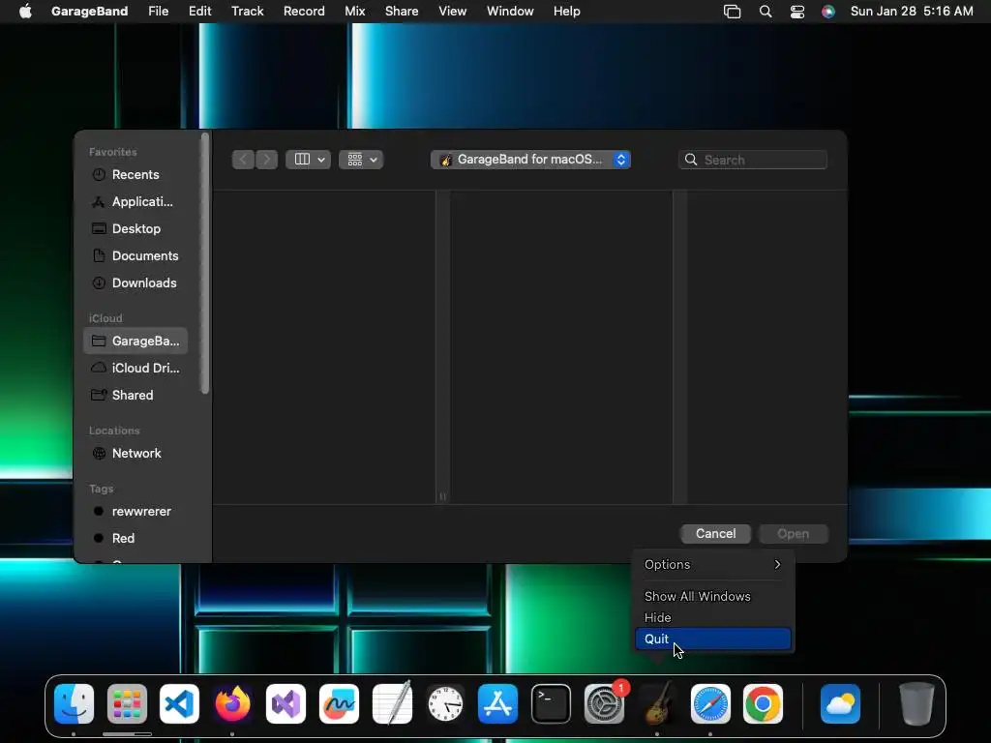Open App Store from the dock
This screenshot has height=743, width=991.
coord(498,704)
